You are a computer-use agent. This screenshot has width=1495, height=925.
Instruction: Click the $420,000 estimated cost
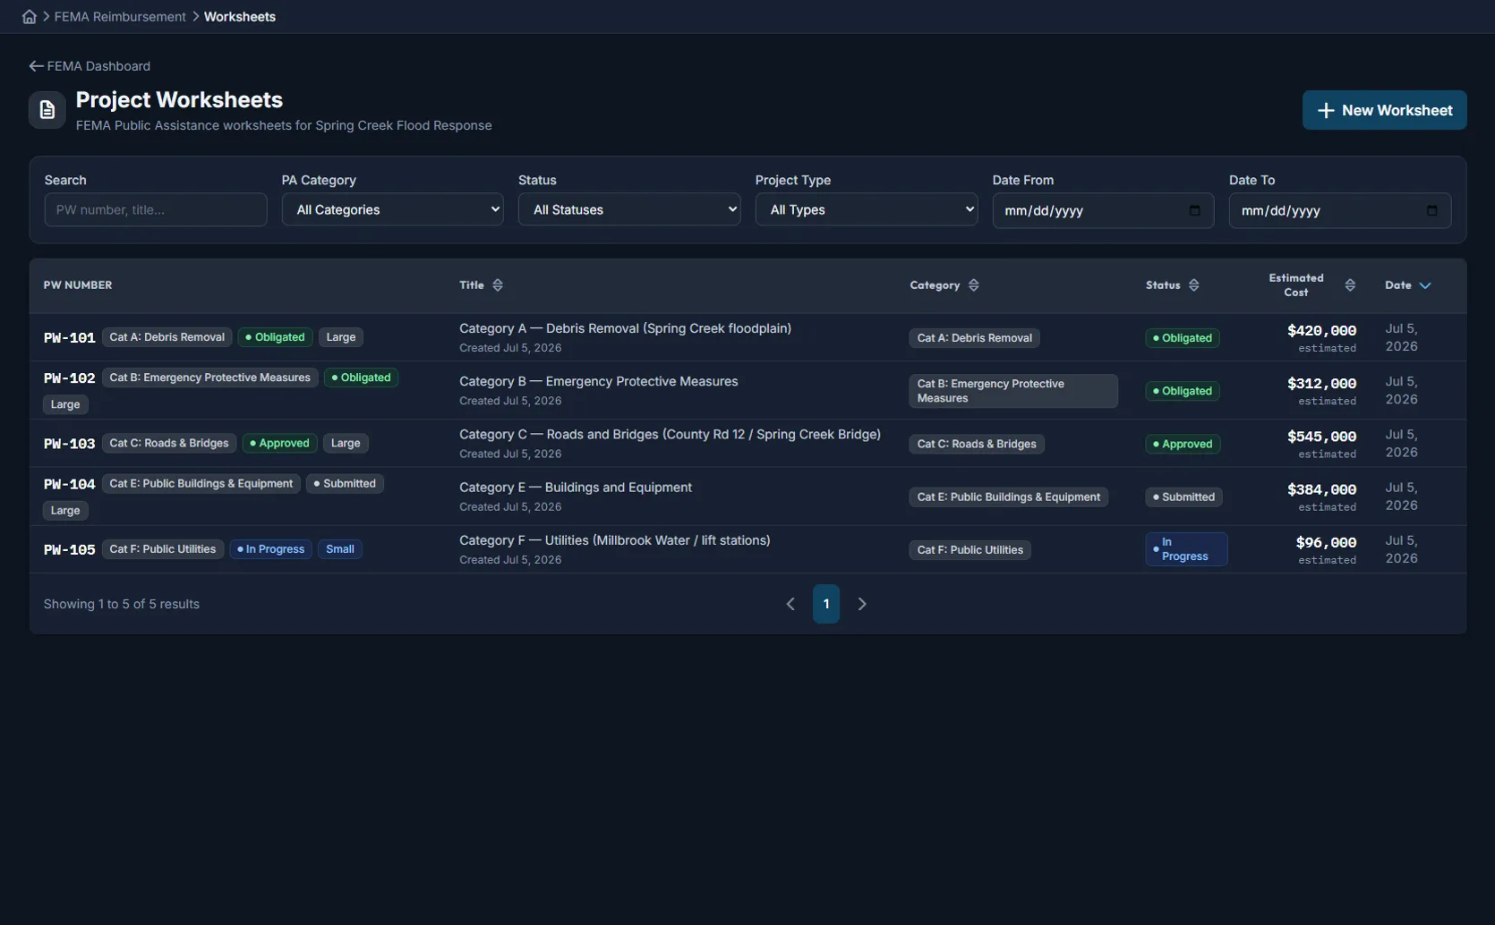click(1321, 331)
